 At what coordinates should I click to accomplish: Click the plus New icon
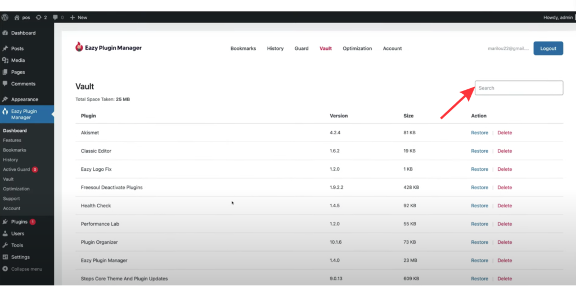click(x=73, y=17)
